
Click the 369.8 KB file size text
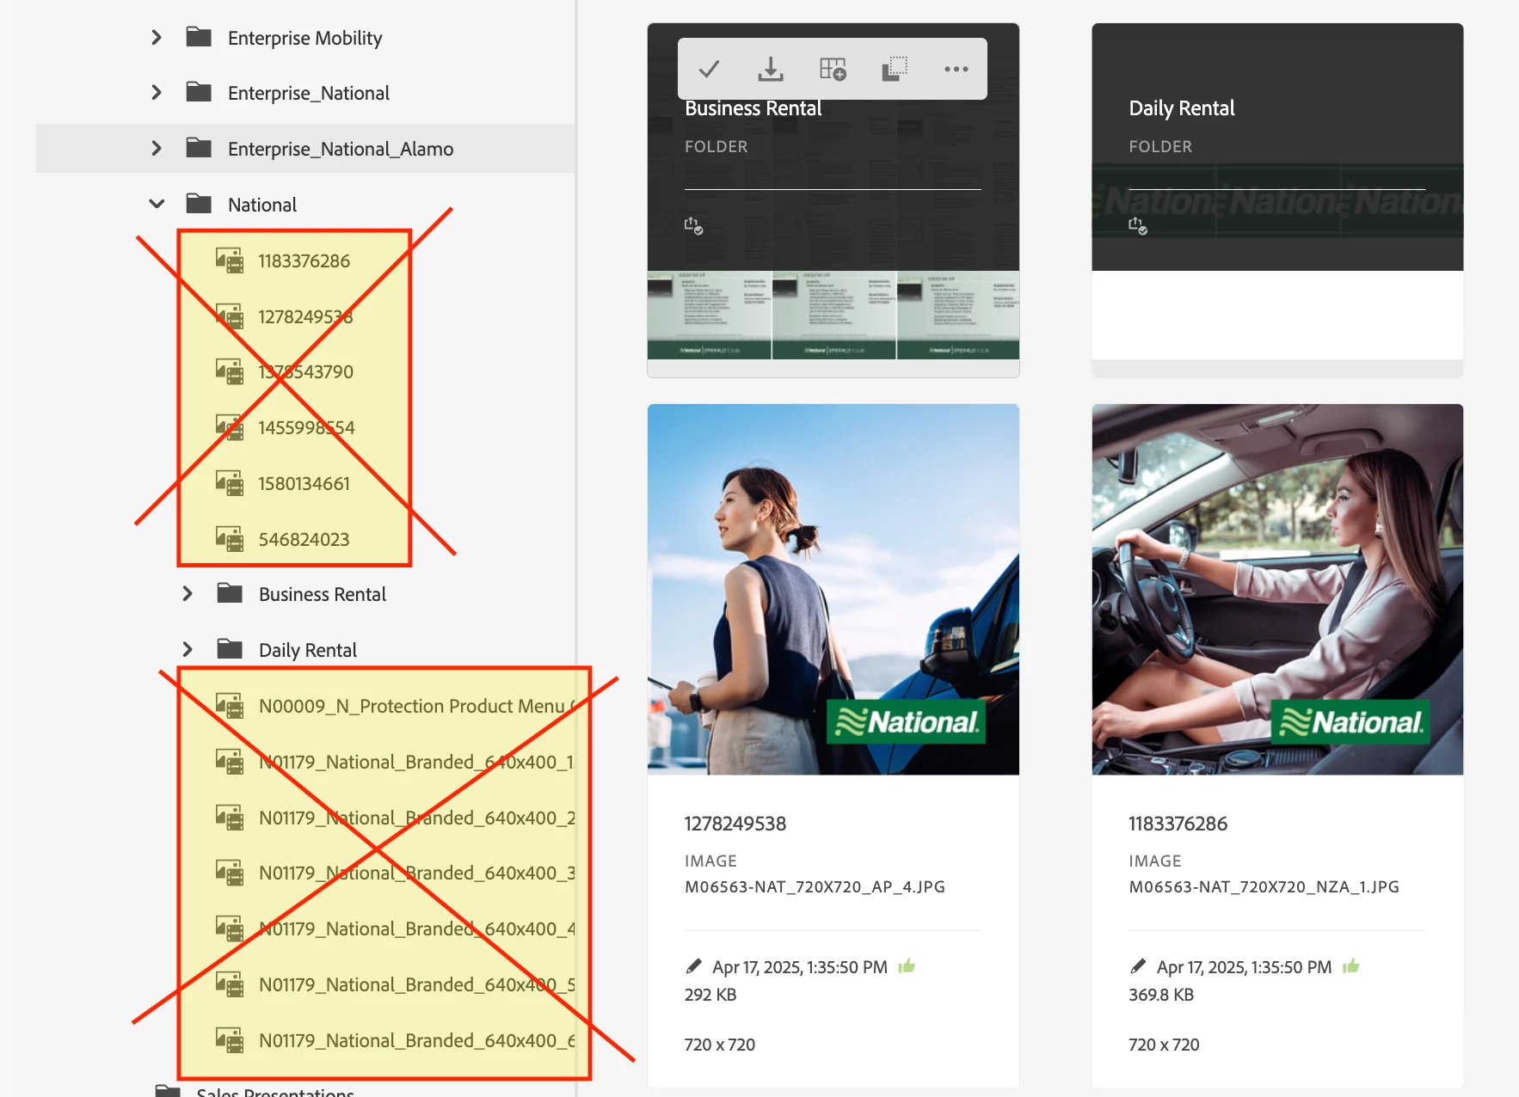[1161, 995]
